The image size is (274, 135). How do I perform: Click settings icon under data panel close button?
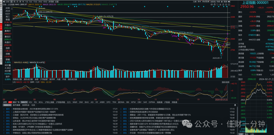(12, 9)
